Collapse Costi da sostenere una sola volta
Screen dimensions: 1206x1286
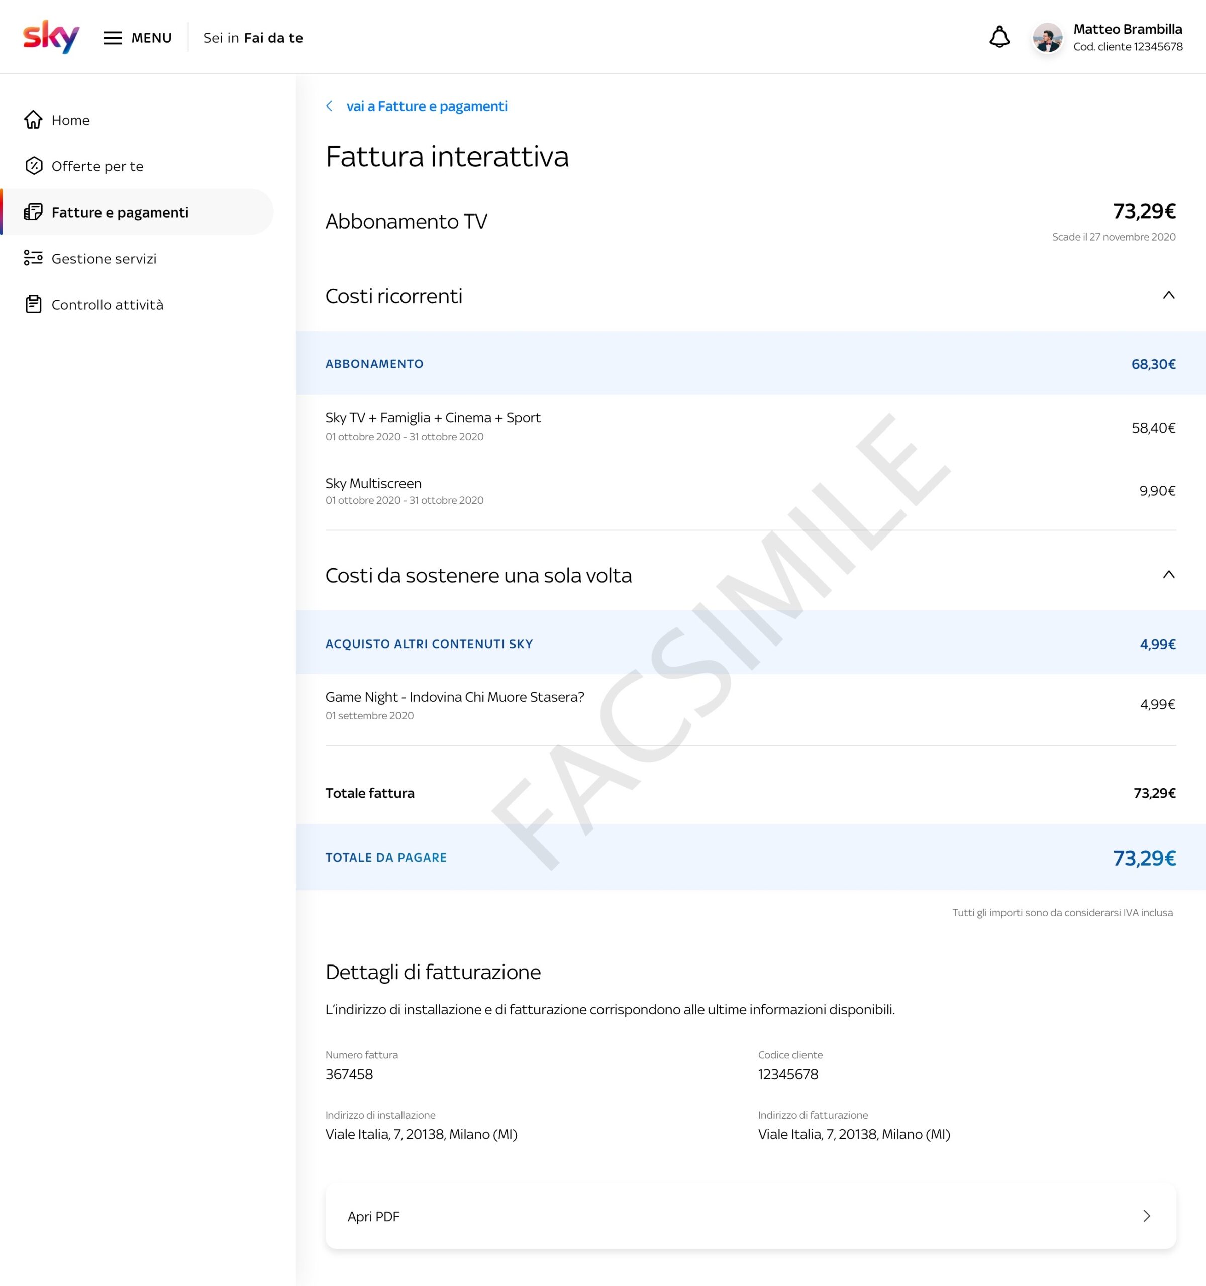tap(1168, 575)
